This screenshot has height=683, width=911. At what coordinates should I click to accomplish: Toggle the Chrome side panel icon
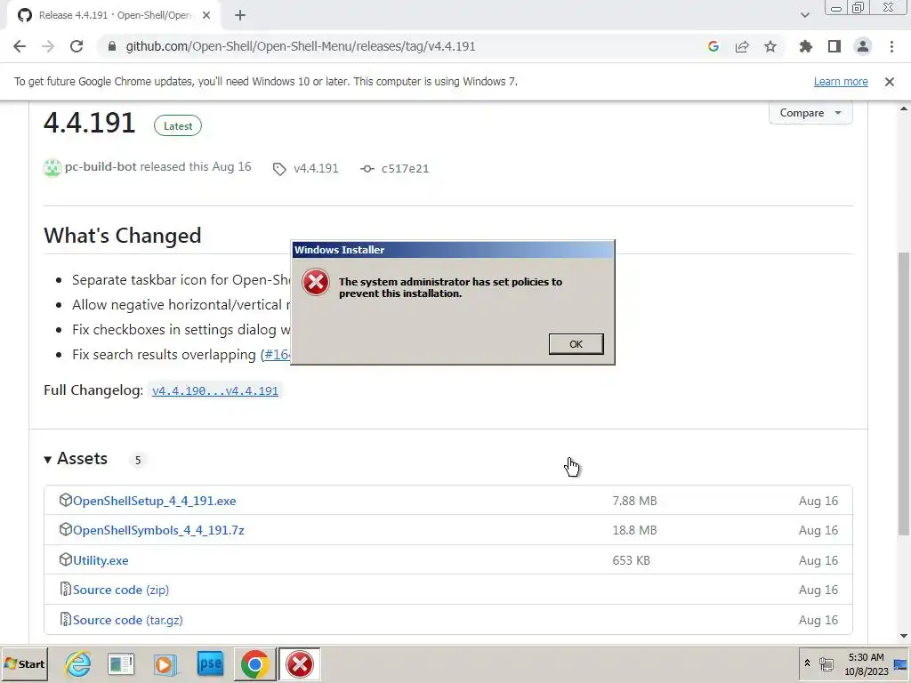tap(834, 46)
